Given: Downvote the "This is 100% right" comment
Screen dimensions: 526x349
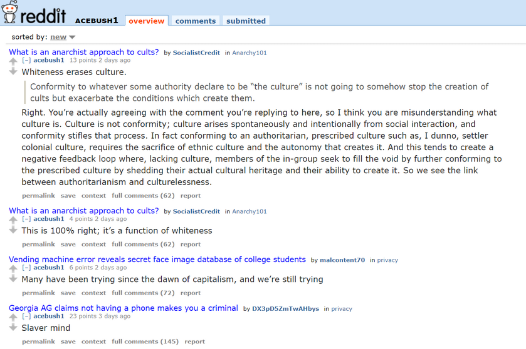Looking at the screenshot, I should point(13,230).
